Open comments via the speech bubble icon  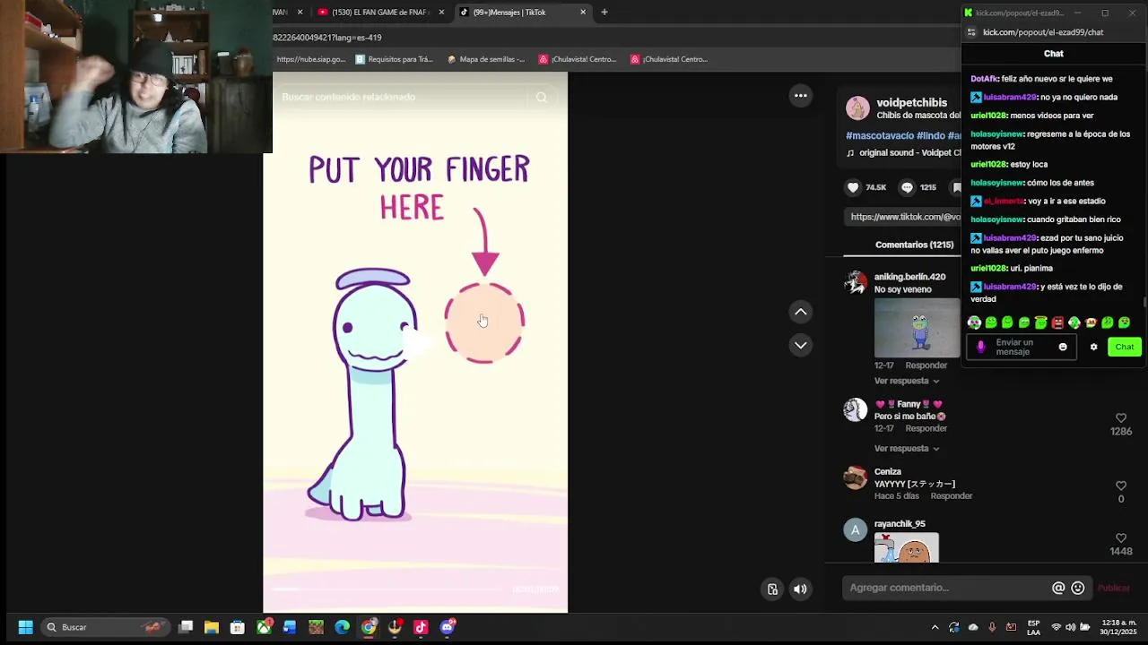coord(907,187)
